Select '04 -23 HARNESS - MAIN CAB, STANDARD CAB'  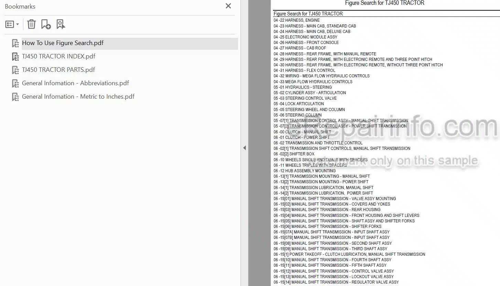[x=315, y=26]
